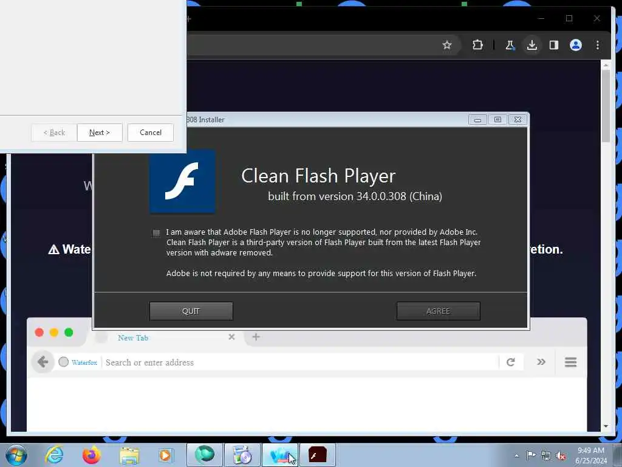Open File Explorer from taskbar
Screen dimensions: 622x467
(129, 455)
